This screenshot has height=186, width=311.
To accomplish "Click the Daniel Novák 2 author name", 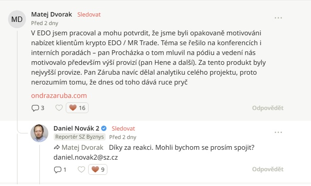I will 76,128.
